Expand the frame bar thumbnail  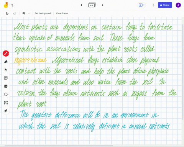tap(92, 5)
